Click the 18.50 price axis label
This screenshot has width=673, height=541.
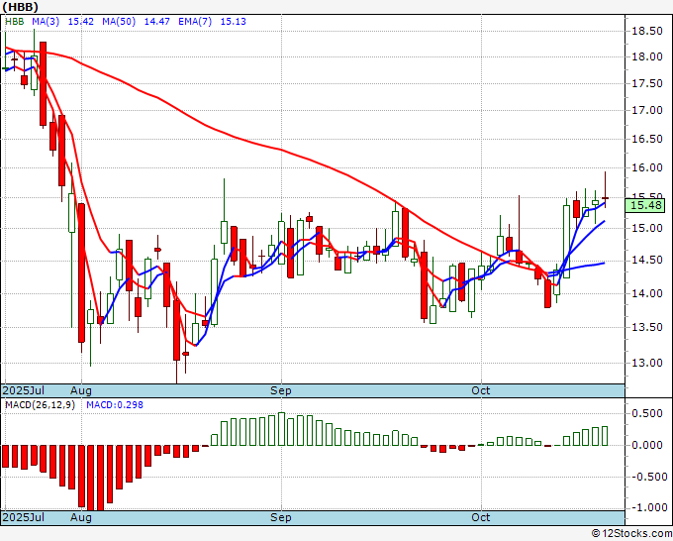(647, 31)
